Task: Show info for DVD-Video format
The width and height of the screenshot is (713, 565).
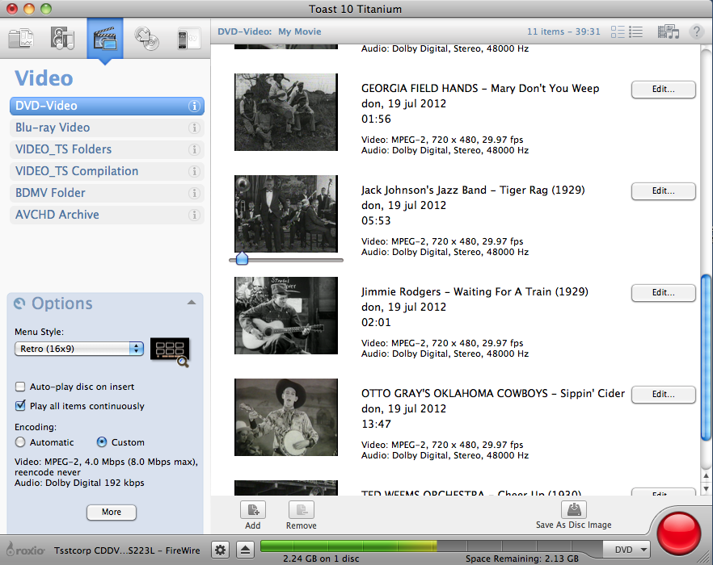Action: tap(194, 106)
